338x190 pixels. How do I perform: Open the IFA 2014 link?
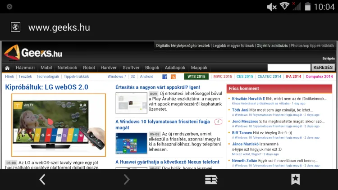tap(293, 77)
